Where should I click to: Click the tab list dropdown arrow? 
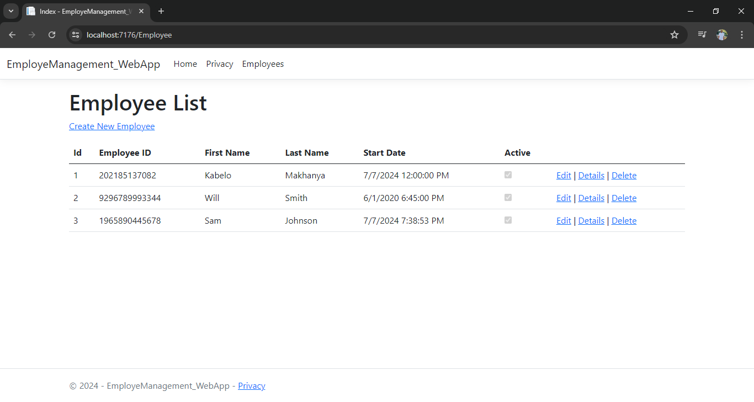point(10,11)
